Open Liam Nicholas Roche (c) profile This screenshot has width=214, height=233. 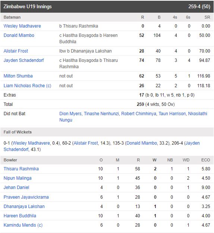click(27, 86)
